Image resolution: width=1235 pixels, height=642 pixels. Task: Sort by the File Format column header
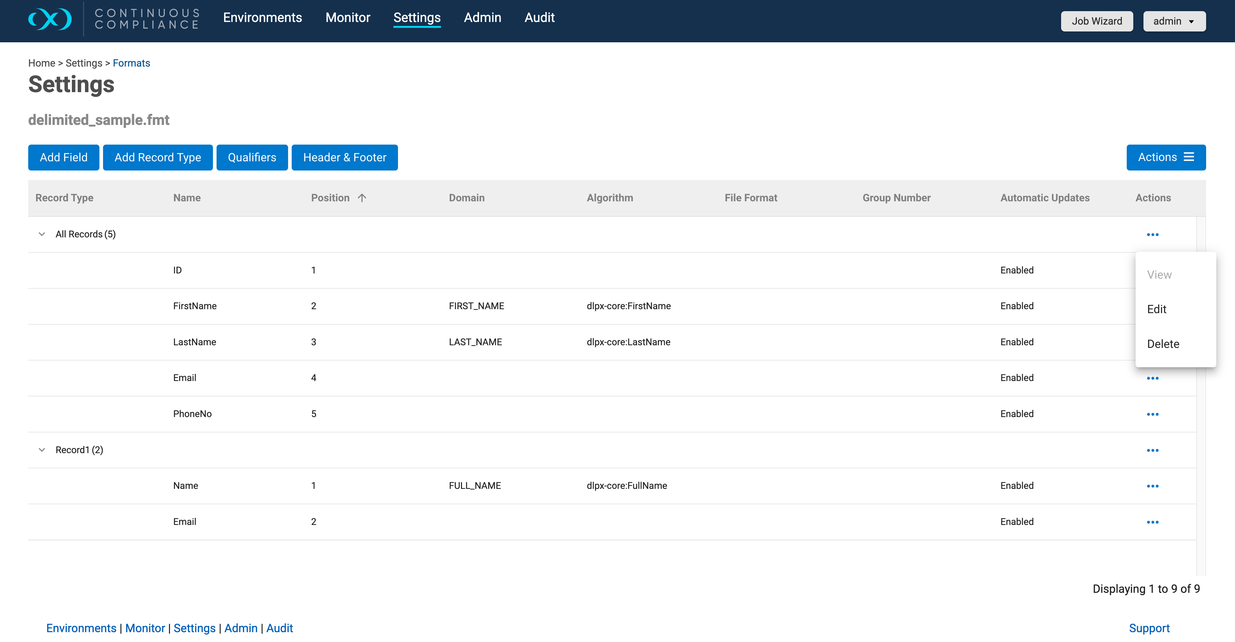tap(751, 198)
